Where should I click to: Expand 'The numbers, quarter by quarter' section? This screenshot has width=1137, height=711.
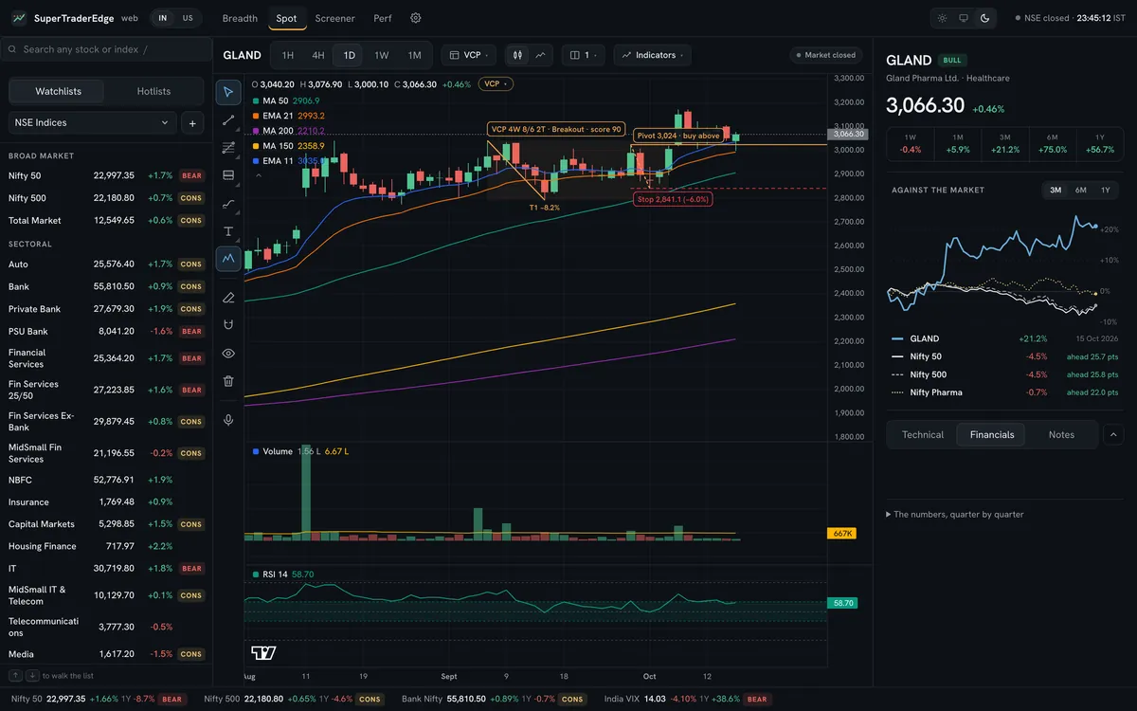click(x=955, y=514)
